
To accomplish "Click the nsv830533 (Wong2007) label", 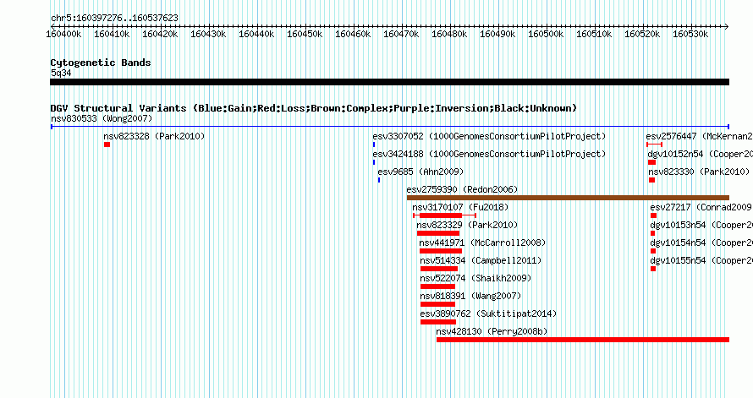I will 102,118.
